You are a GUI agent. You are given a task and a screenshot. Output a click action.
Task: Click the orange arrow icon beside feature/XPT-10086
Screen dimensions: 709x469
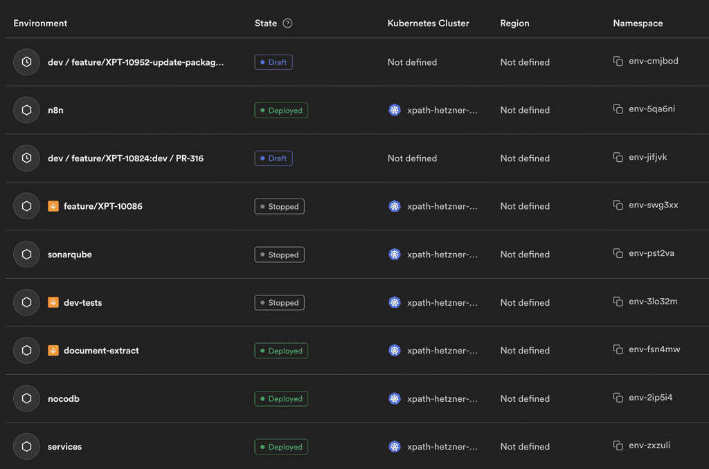click(x=53, y=206)
